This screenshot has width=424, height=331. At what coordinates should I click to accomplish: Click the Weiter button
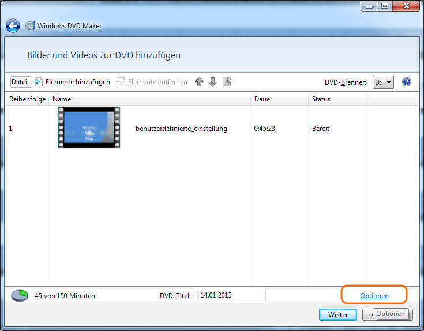tap(338, 315)
